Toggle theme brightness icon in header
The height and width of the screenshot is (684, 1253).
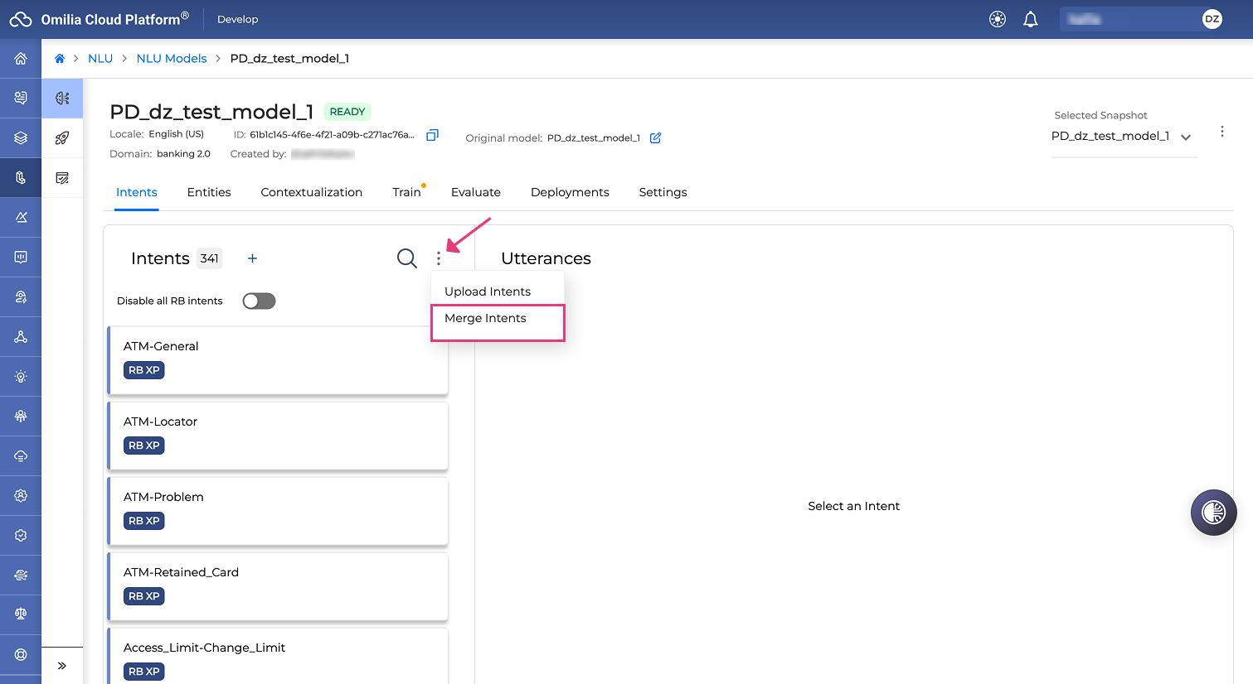998,19
